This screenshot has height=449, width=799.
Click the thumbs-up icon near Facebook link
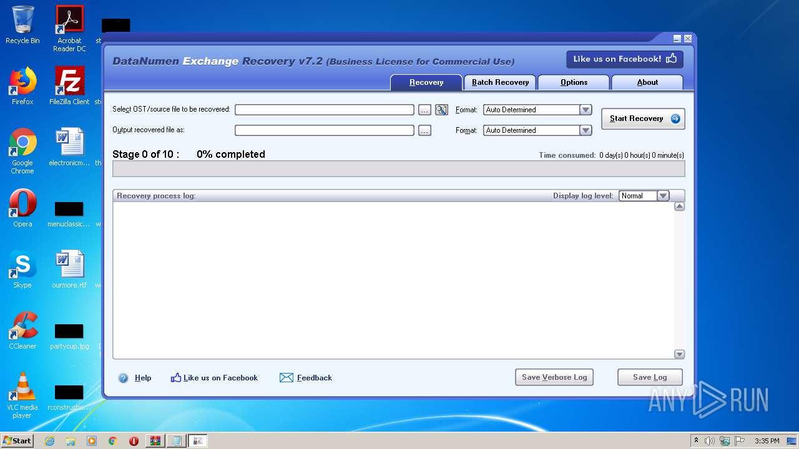176,378
